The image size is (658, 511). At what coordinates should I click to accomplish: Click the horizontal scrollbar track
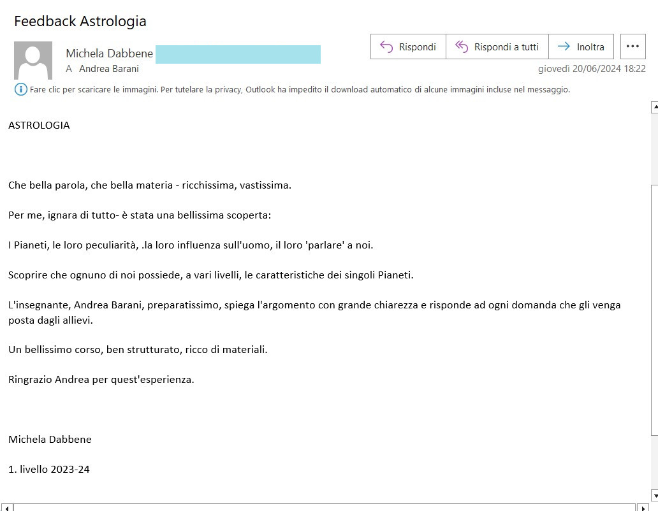tap(319, 507)
